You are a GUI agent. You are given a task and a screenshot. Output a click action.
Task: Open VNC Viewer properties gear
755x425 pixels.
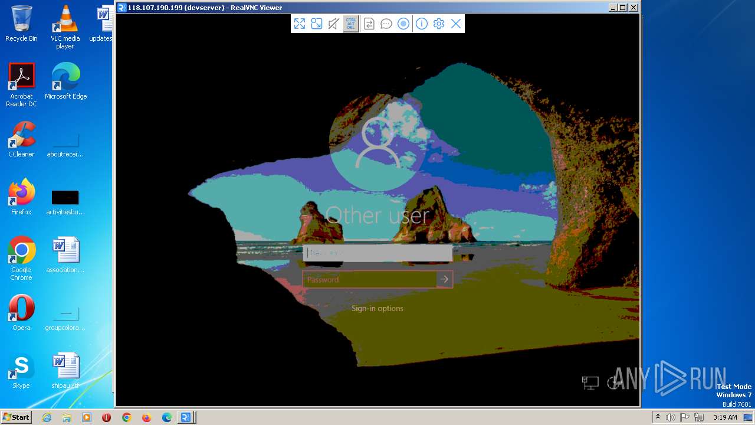(x=439, y=24)
